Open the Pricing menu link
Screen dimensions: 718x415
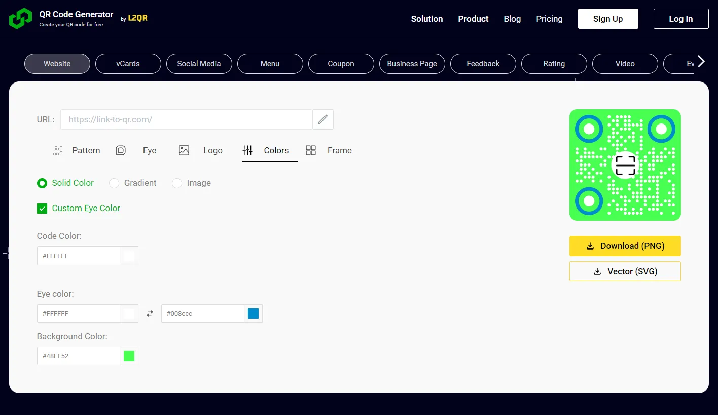pyautogui.click(x=549, y=19)
